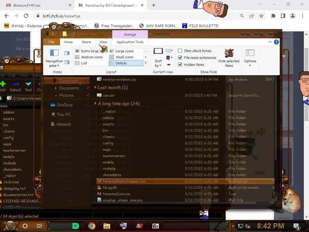Screen dimensions: 309x232
Task: Open the Chrome three-dot menu
Action: tap(302, 16)
